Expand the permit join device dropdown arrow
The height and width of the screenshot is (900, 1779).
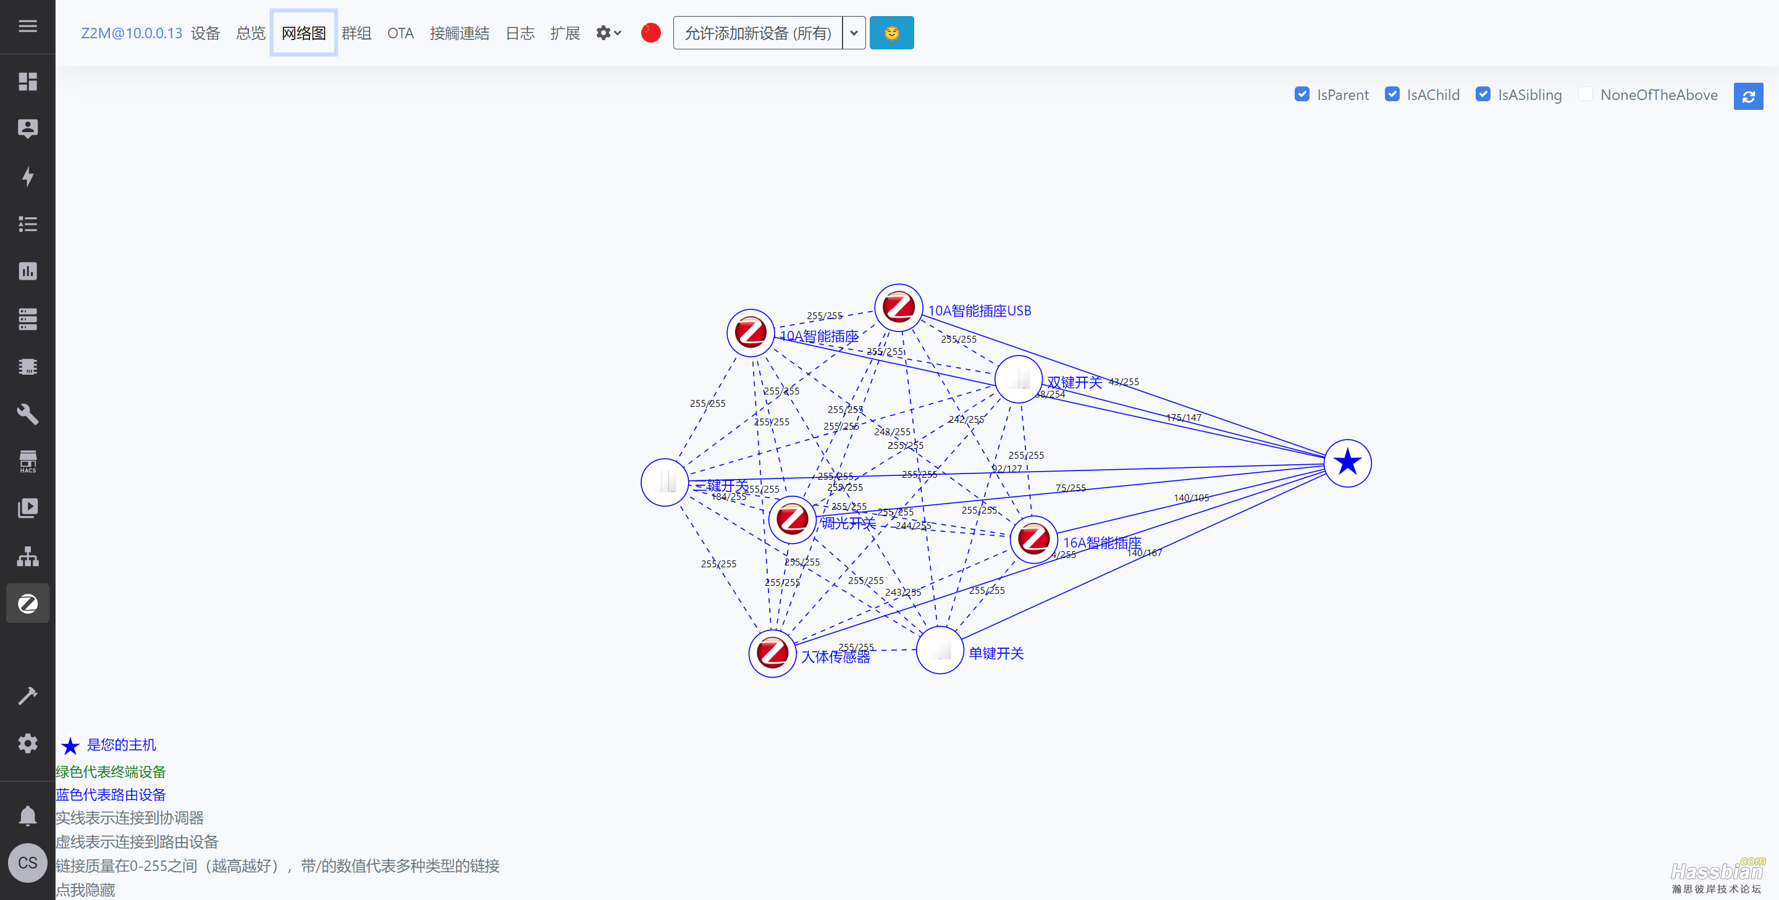[854, 33]
